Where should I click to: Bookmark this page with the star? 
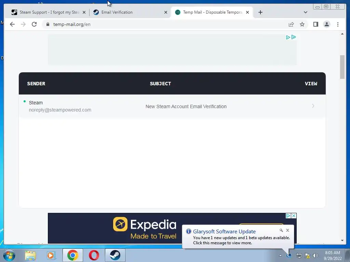tap(302, 24)
